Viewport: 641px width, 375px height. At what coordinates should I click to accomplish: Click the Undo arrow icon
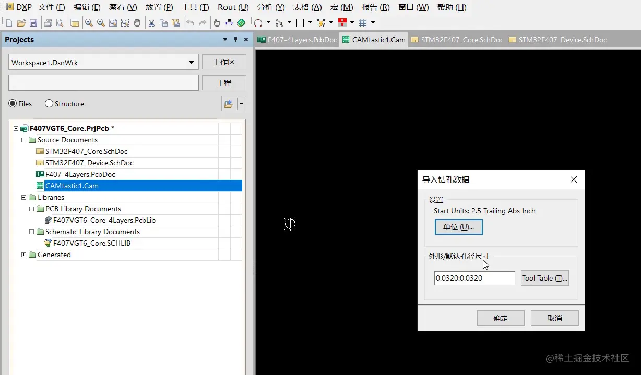[x=191, y=23]
